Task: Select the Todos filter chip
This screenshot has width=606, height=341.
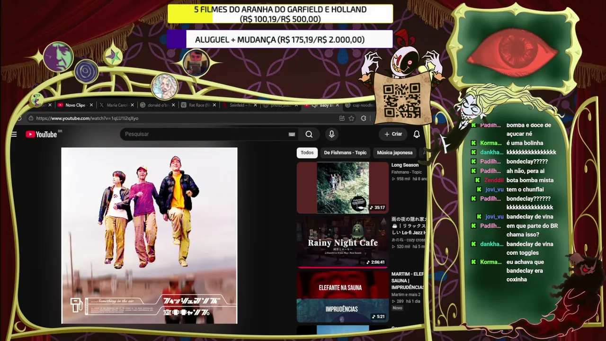Action: (x=307, y=153)
